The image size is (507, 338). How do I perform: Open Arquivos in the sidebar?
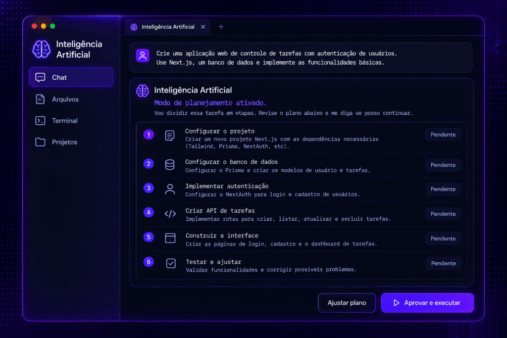65,99
